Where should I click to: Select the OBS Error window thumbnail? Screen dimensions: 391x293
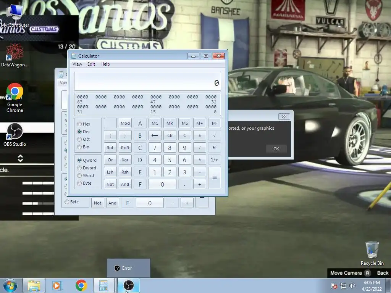[128, 268]
